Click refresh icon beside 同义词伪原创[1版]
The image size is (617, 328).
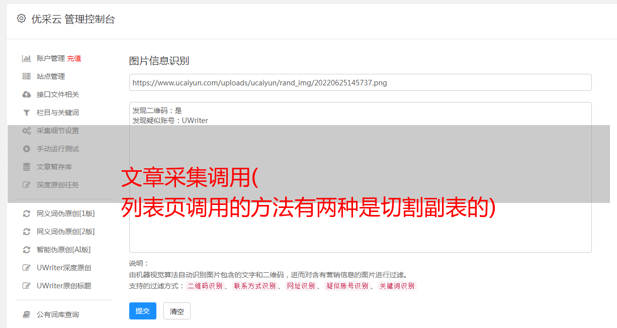pyautogui.click(x=27, y=213)
